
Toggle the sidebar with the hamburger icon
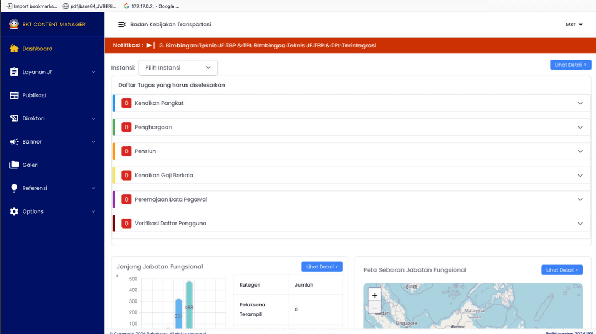pyautogui.click(x=121, y=24)
